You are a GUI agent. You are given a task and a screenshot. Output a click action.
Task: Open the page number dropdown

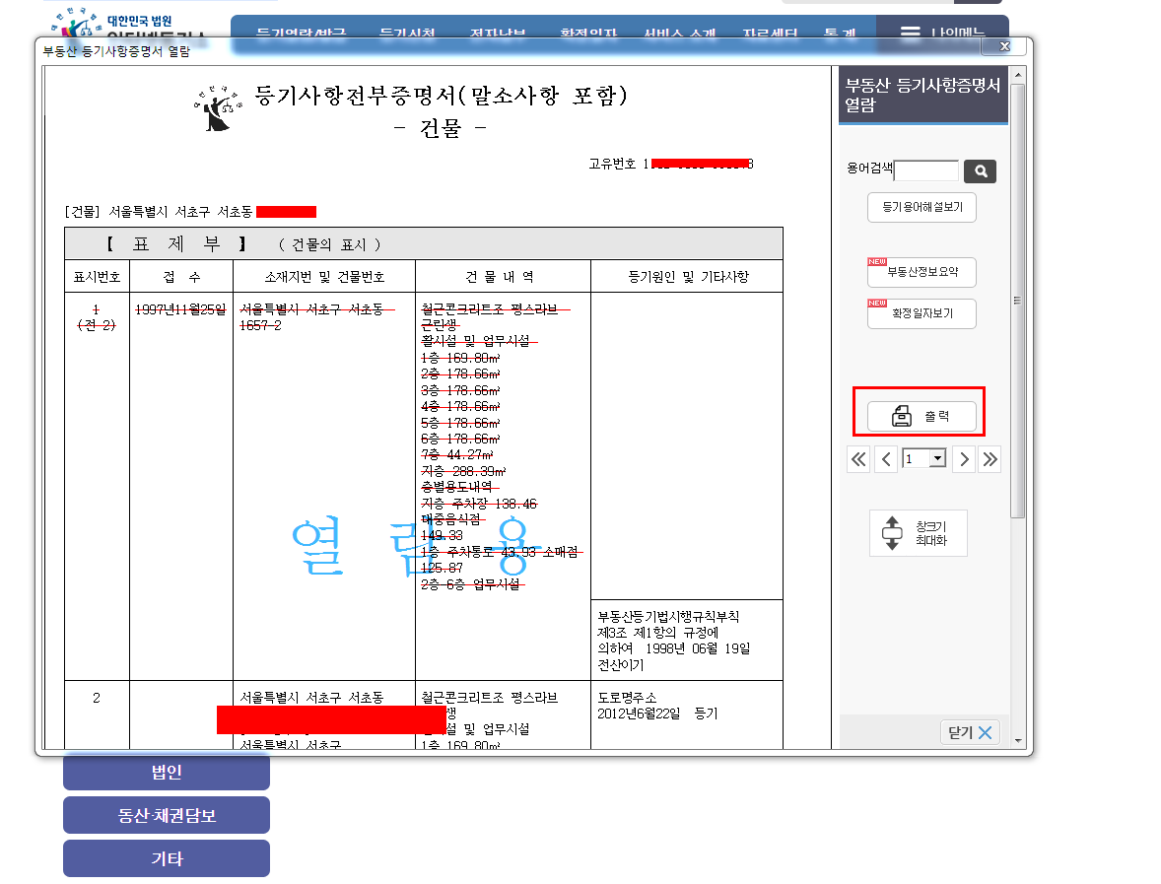pyautogui.click(x=937, y=458)
